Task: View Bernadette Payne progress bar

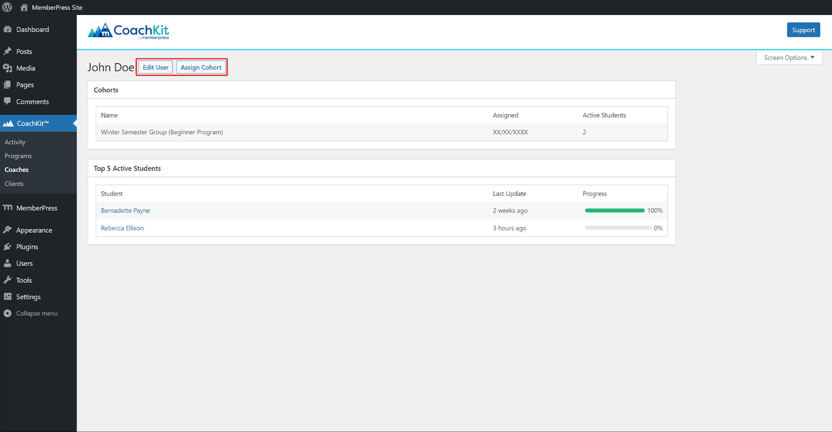Action: pos(614,211)
